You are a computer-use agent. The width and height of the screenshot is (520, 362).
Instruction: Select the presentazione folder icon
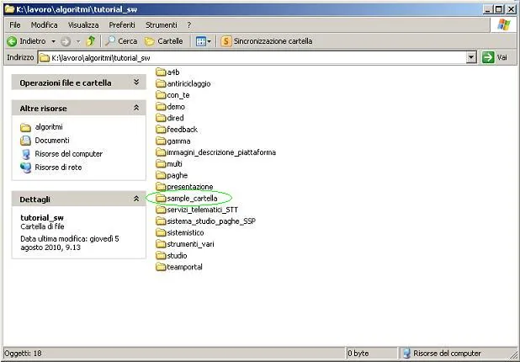[x=161, y=187]
